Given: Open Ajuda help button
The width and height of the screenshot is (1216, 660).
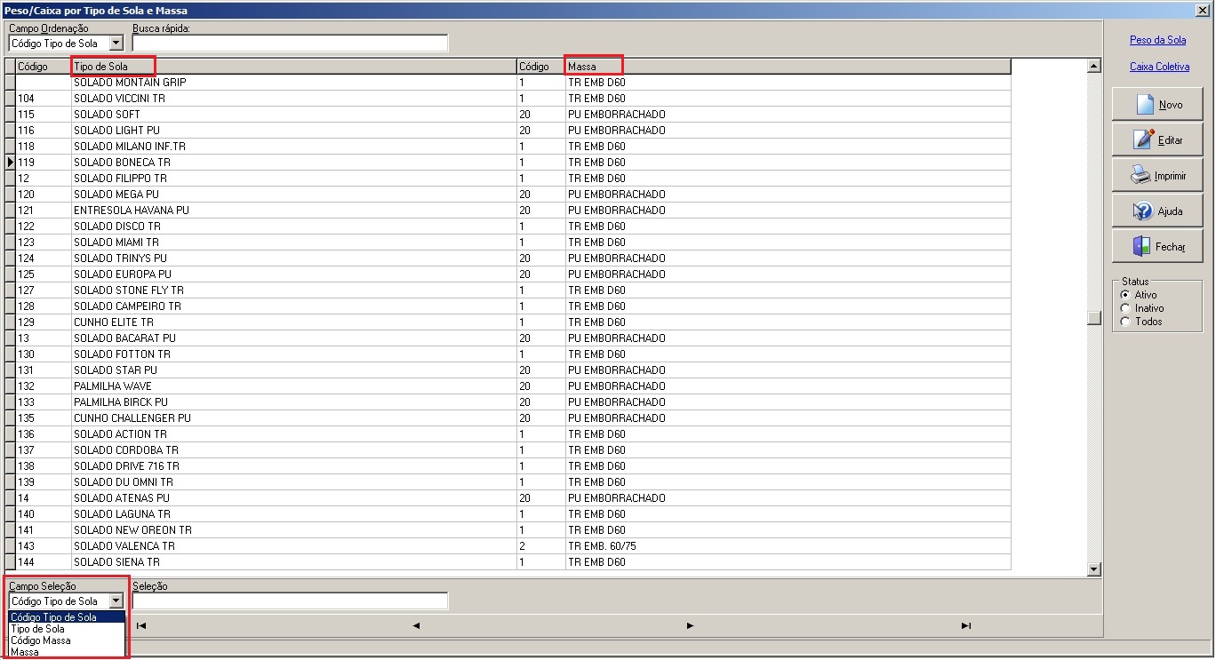Looking at the screenshot, I should tap(1156, 211).
